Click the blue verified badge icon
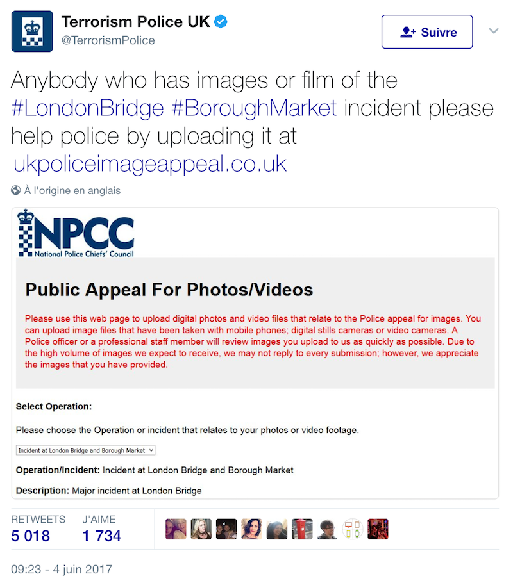This screenshot has width=513, height=583. 221,22
